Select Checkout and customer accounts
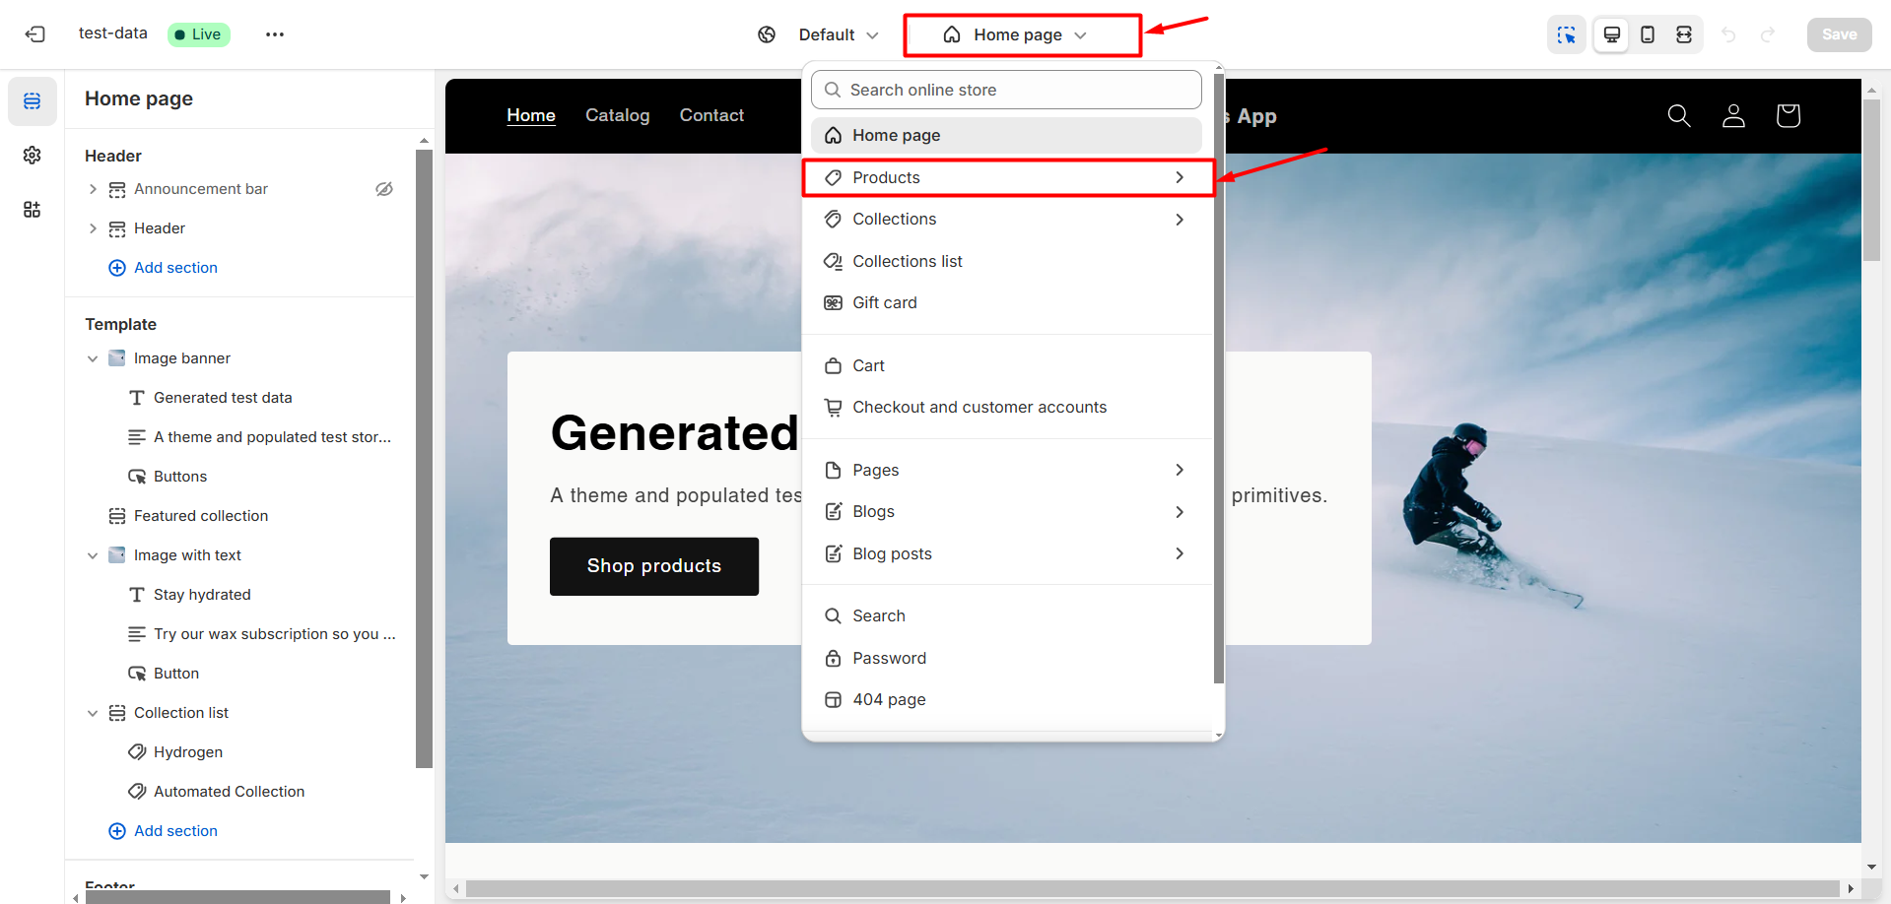1891x904 pixels. coord(1006,407)
